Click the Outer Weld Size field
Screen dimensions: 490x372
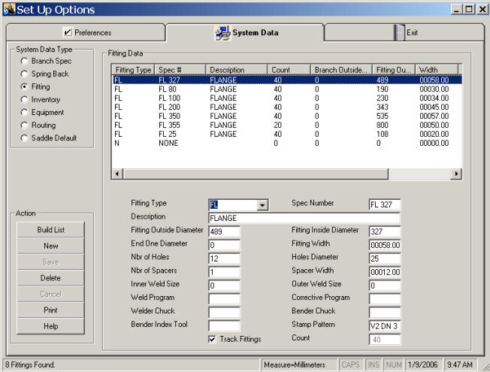pyautogui.click(x=385, y=286)
